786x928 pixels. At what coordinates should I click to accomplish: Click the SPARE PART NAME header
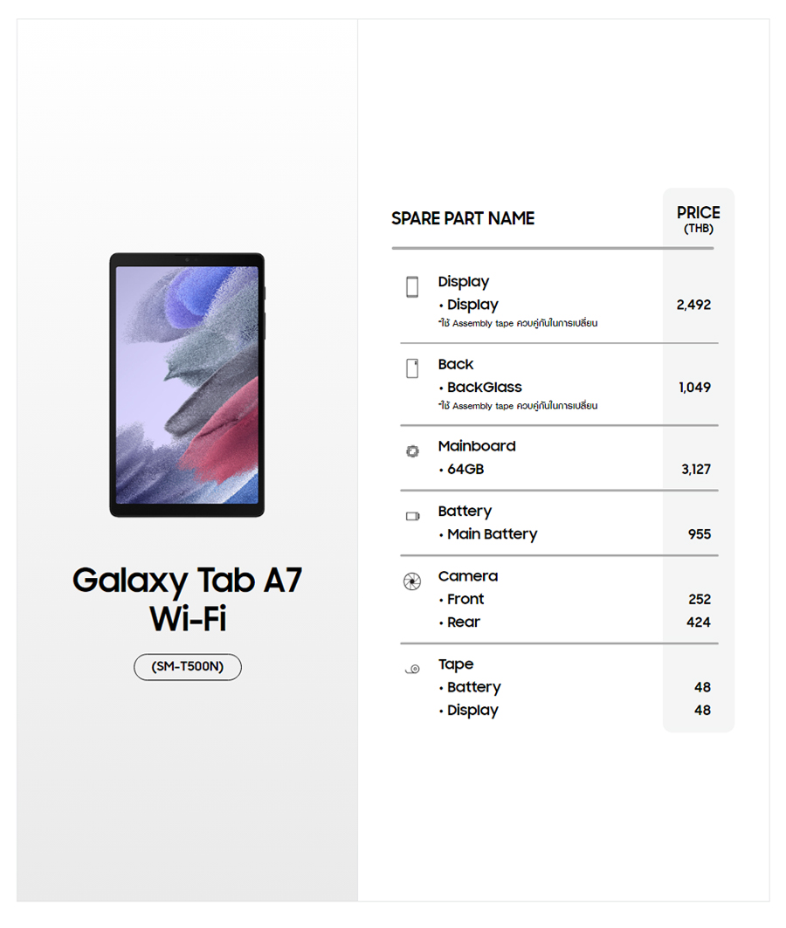click(463, 219)
